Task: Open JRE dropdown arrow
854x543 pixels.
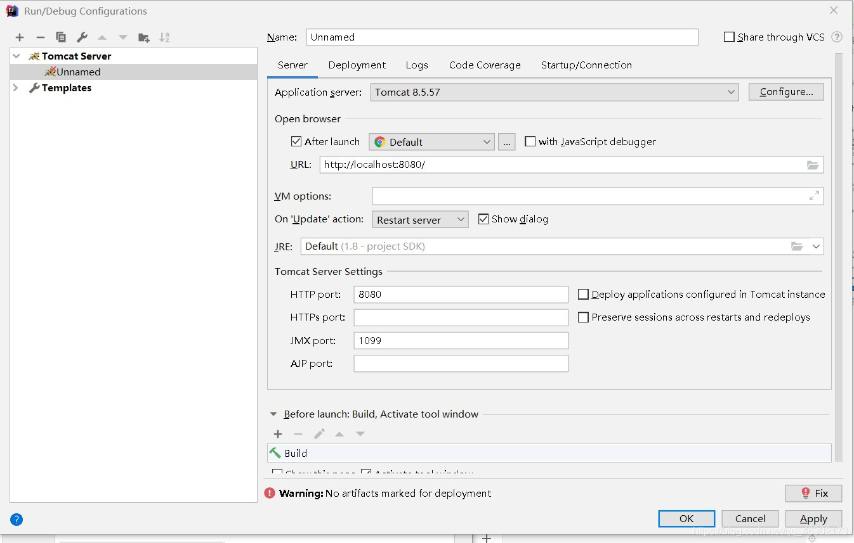Action: pos(816,246)
